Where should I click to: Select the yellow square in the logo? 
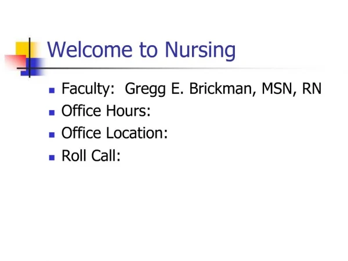(23, 49)
